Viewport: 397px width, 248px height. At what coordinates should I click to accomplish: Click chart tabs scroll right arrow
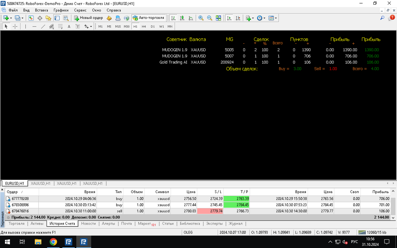[393, 183]
